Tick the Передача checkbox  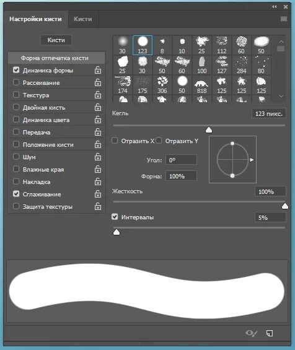coord(16,132)
